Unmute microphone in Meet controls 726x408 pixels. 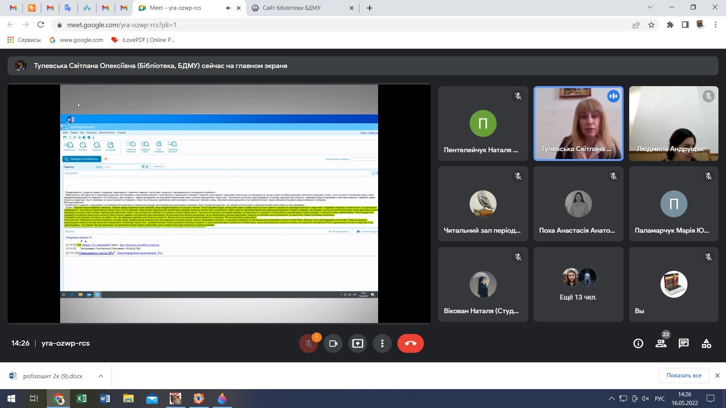click(309, 343)
